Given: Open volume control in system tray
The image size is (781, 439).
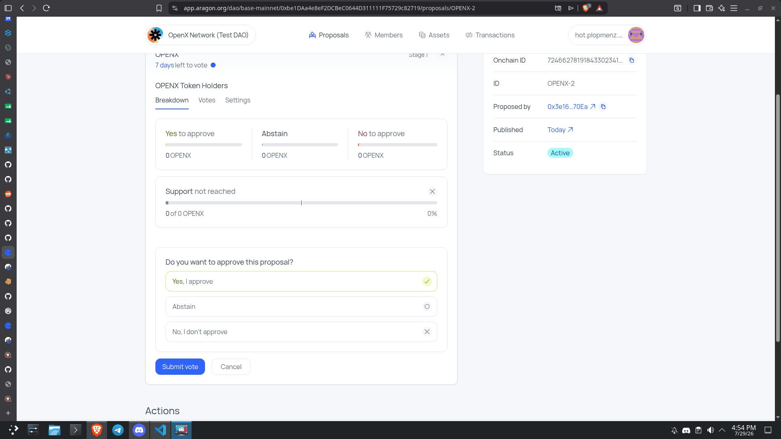Looking at the screenshot, I should click(x=710, y=430).
